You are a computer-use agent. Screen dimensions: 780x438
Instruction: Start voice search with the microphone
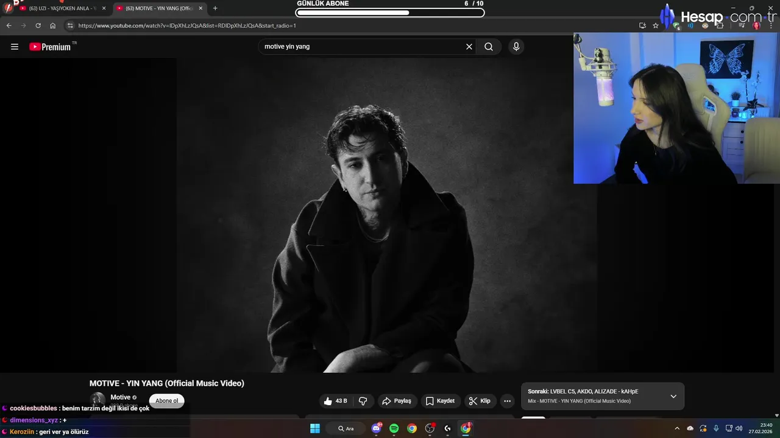click(x=516, y=47)
